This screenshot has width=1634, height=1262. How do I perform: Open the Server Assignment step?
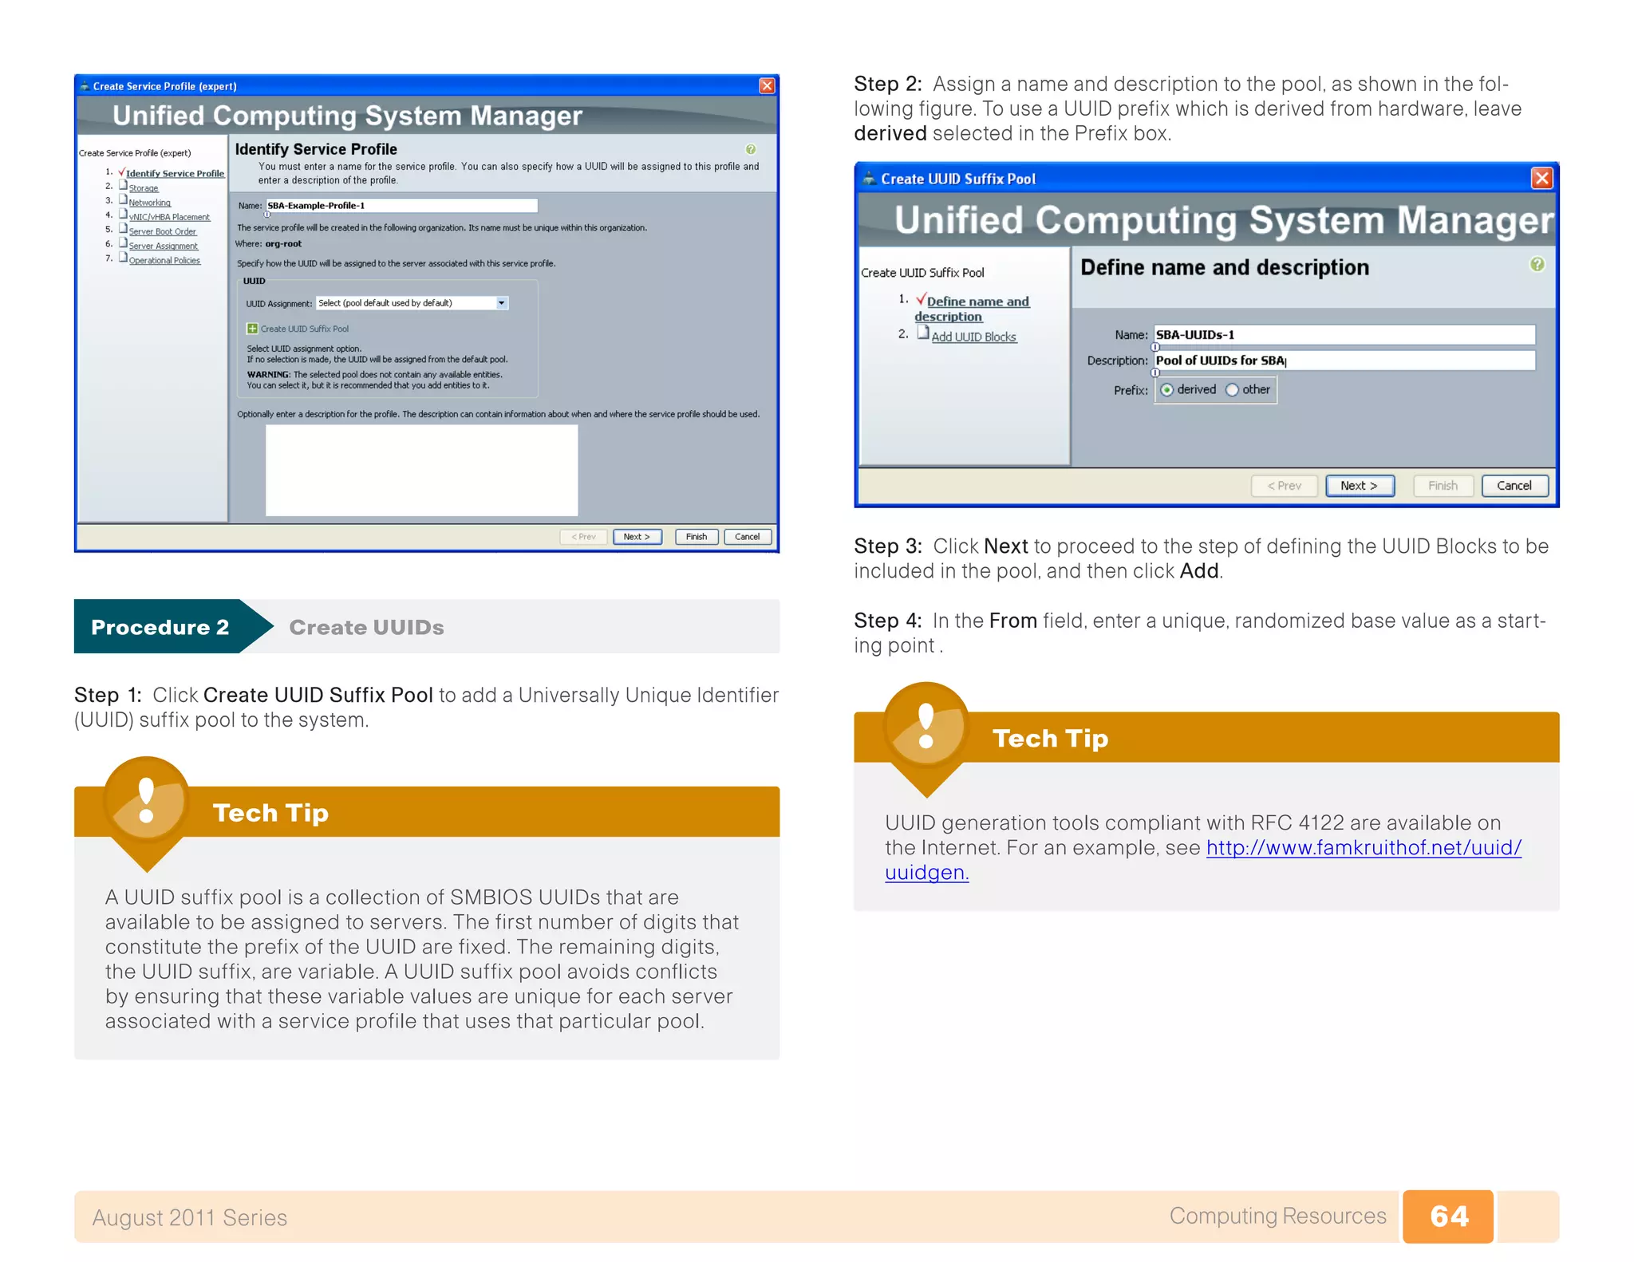pos(164,246)
